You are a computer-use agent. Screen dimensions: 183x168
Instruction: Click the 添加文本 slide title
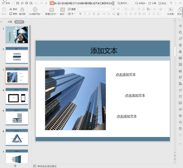point(104,51)
